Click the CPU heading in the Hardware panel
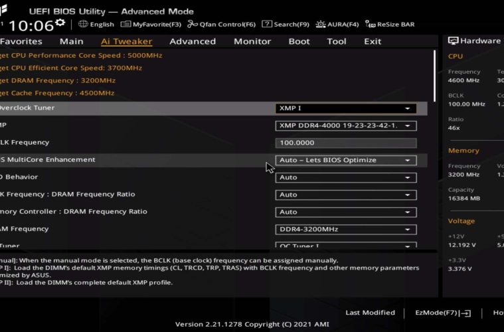The image size is (504, 332). [x=455, y=56]
